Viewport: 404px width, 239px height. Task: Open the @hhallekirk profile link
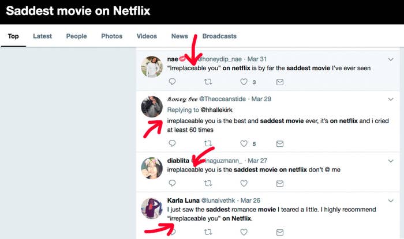[x=216, y=110]
